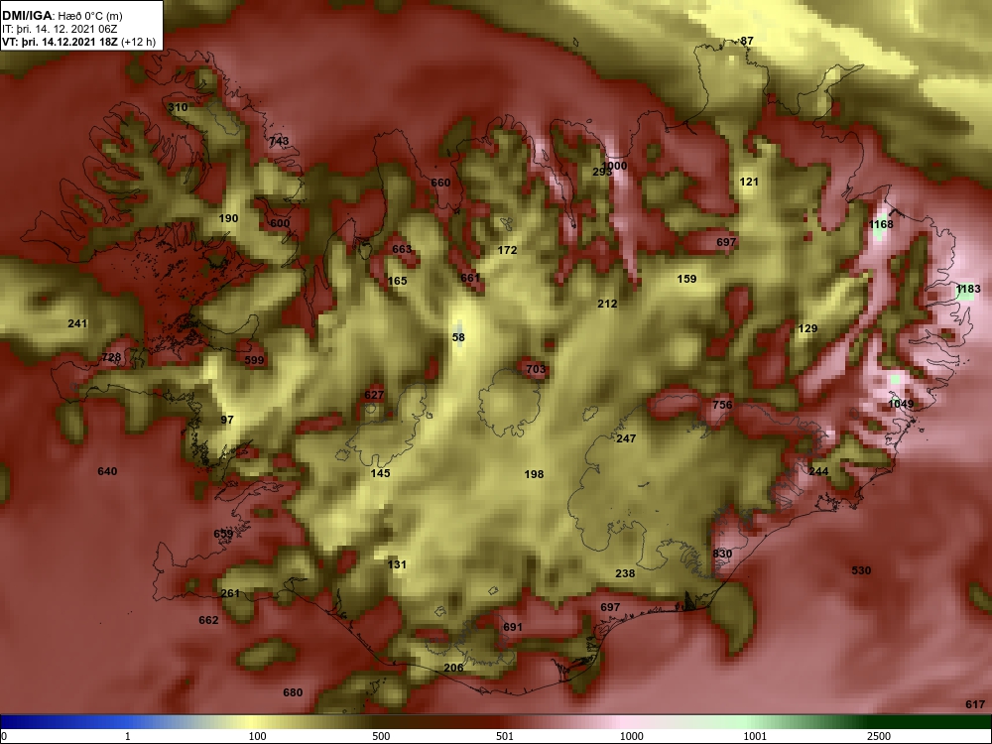Click the color scale label 0
Screen dimensions: 992x744
pyautogui.click(x=4, y=736)
